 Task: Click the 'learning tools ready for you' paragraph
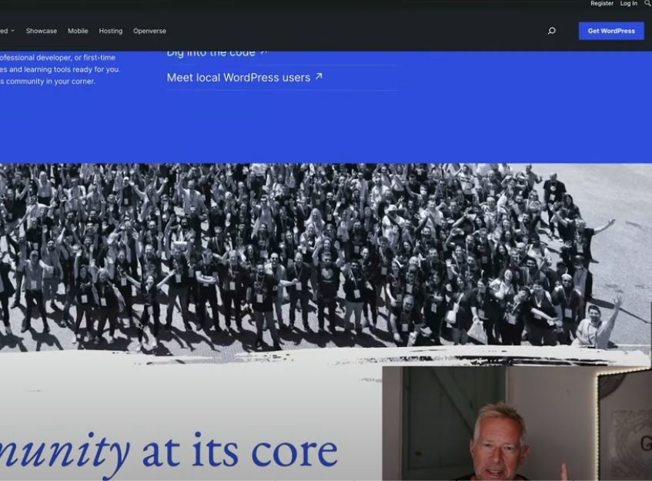pos(60,69)
